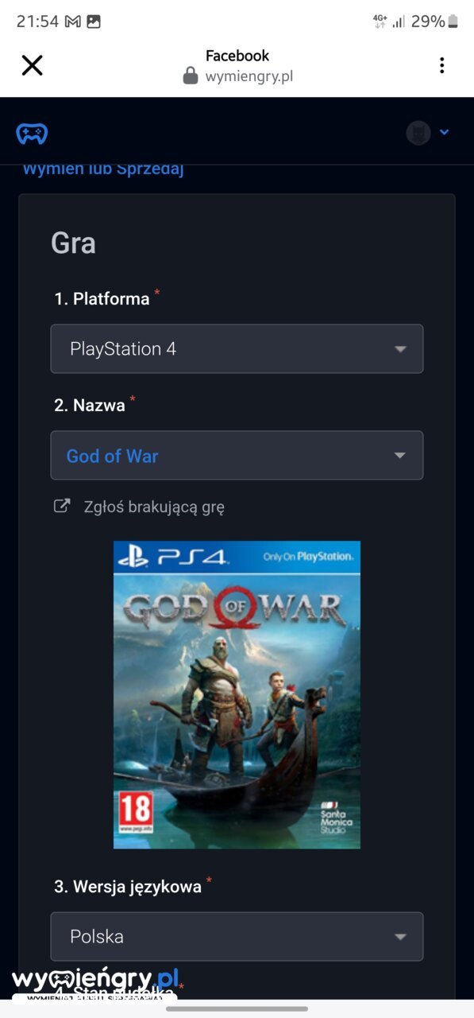The image size is (474, 1018).
Task: Tap the wymiengry.pl watermark logo at bottom
Action: [x=95, y=984]
